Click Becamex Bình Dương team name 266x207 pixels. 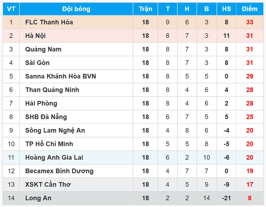pos(59,171)
